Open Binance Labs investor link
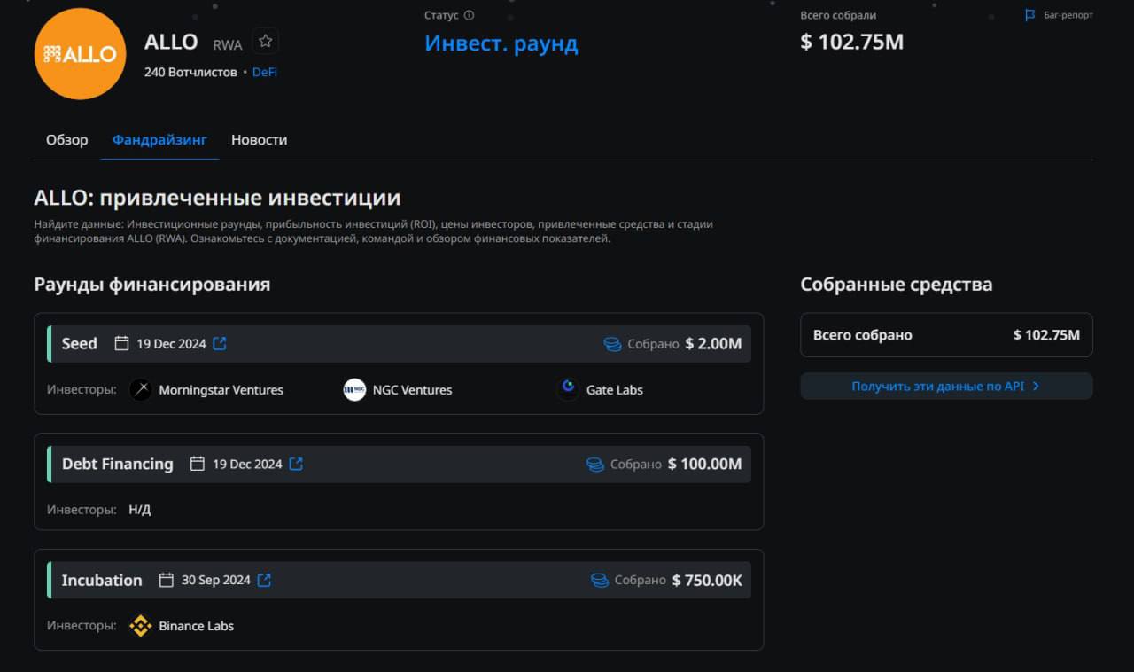Image resolution: width=1134 pixels, height=672 pixels. tap(196, 626)
